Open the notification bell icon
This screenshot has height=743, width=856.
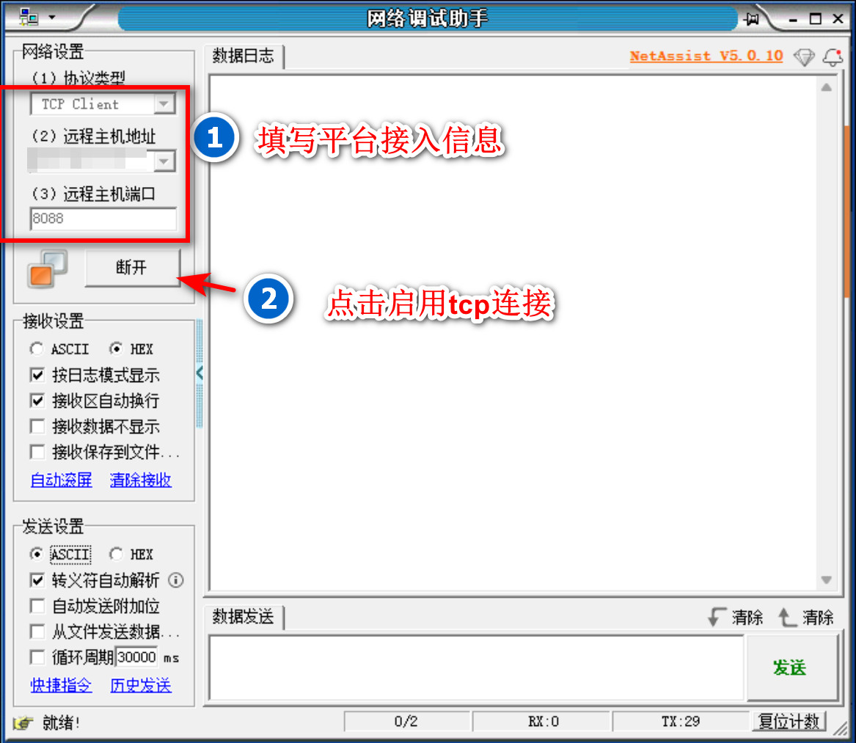[x=833, y=57]
